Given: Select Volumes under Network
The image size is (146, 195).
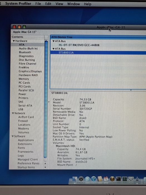Looking at the screenshot, I should pyautogui.click(x=24, y=132).
